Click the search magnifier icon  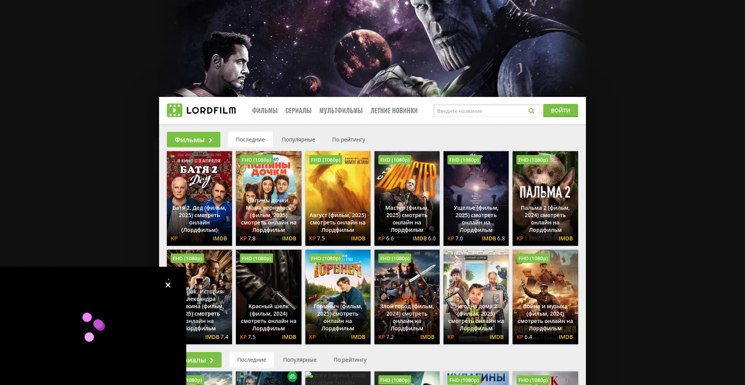[531, 111]
